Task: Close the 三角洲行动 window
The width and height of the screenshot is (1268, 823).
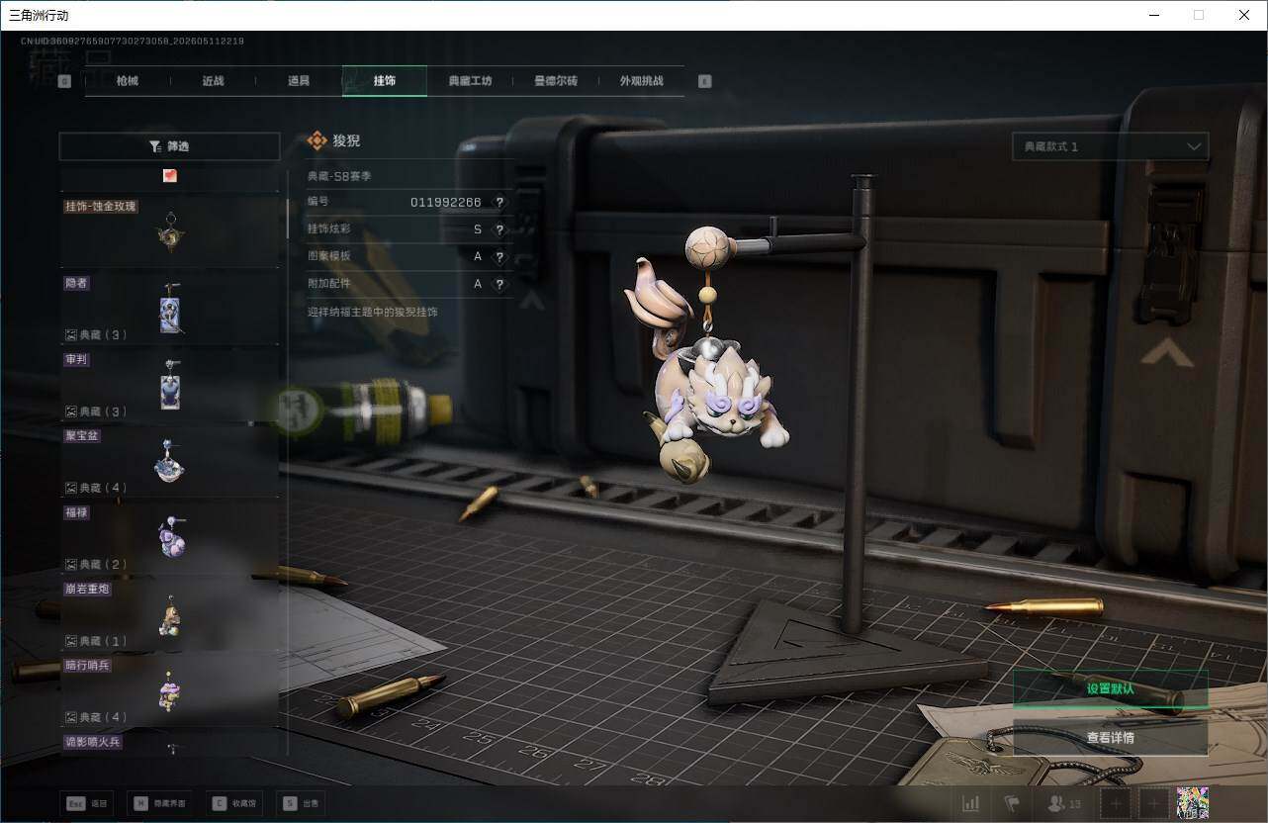Action: tap(1244, 15)
